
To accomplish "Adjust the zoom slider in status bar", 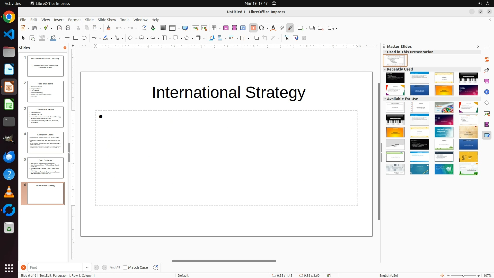I will tap(463, 276).
